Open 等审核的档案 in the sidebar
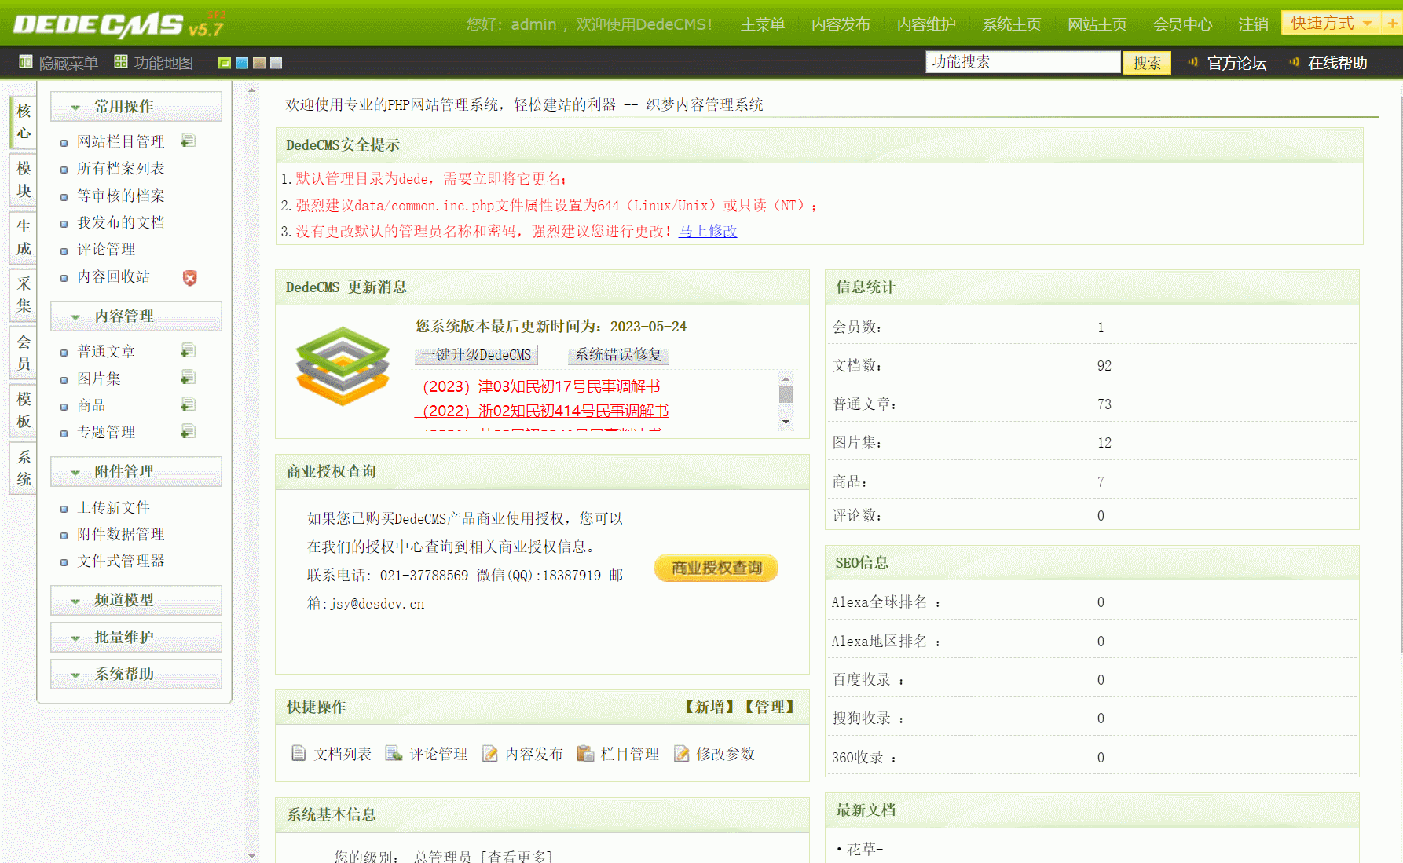The width and height of the screenshot is (1403, 863). click(121, 196)
